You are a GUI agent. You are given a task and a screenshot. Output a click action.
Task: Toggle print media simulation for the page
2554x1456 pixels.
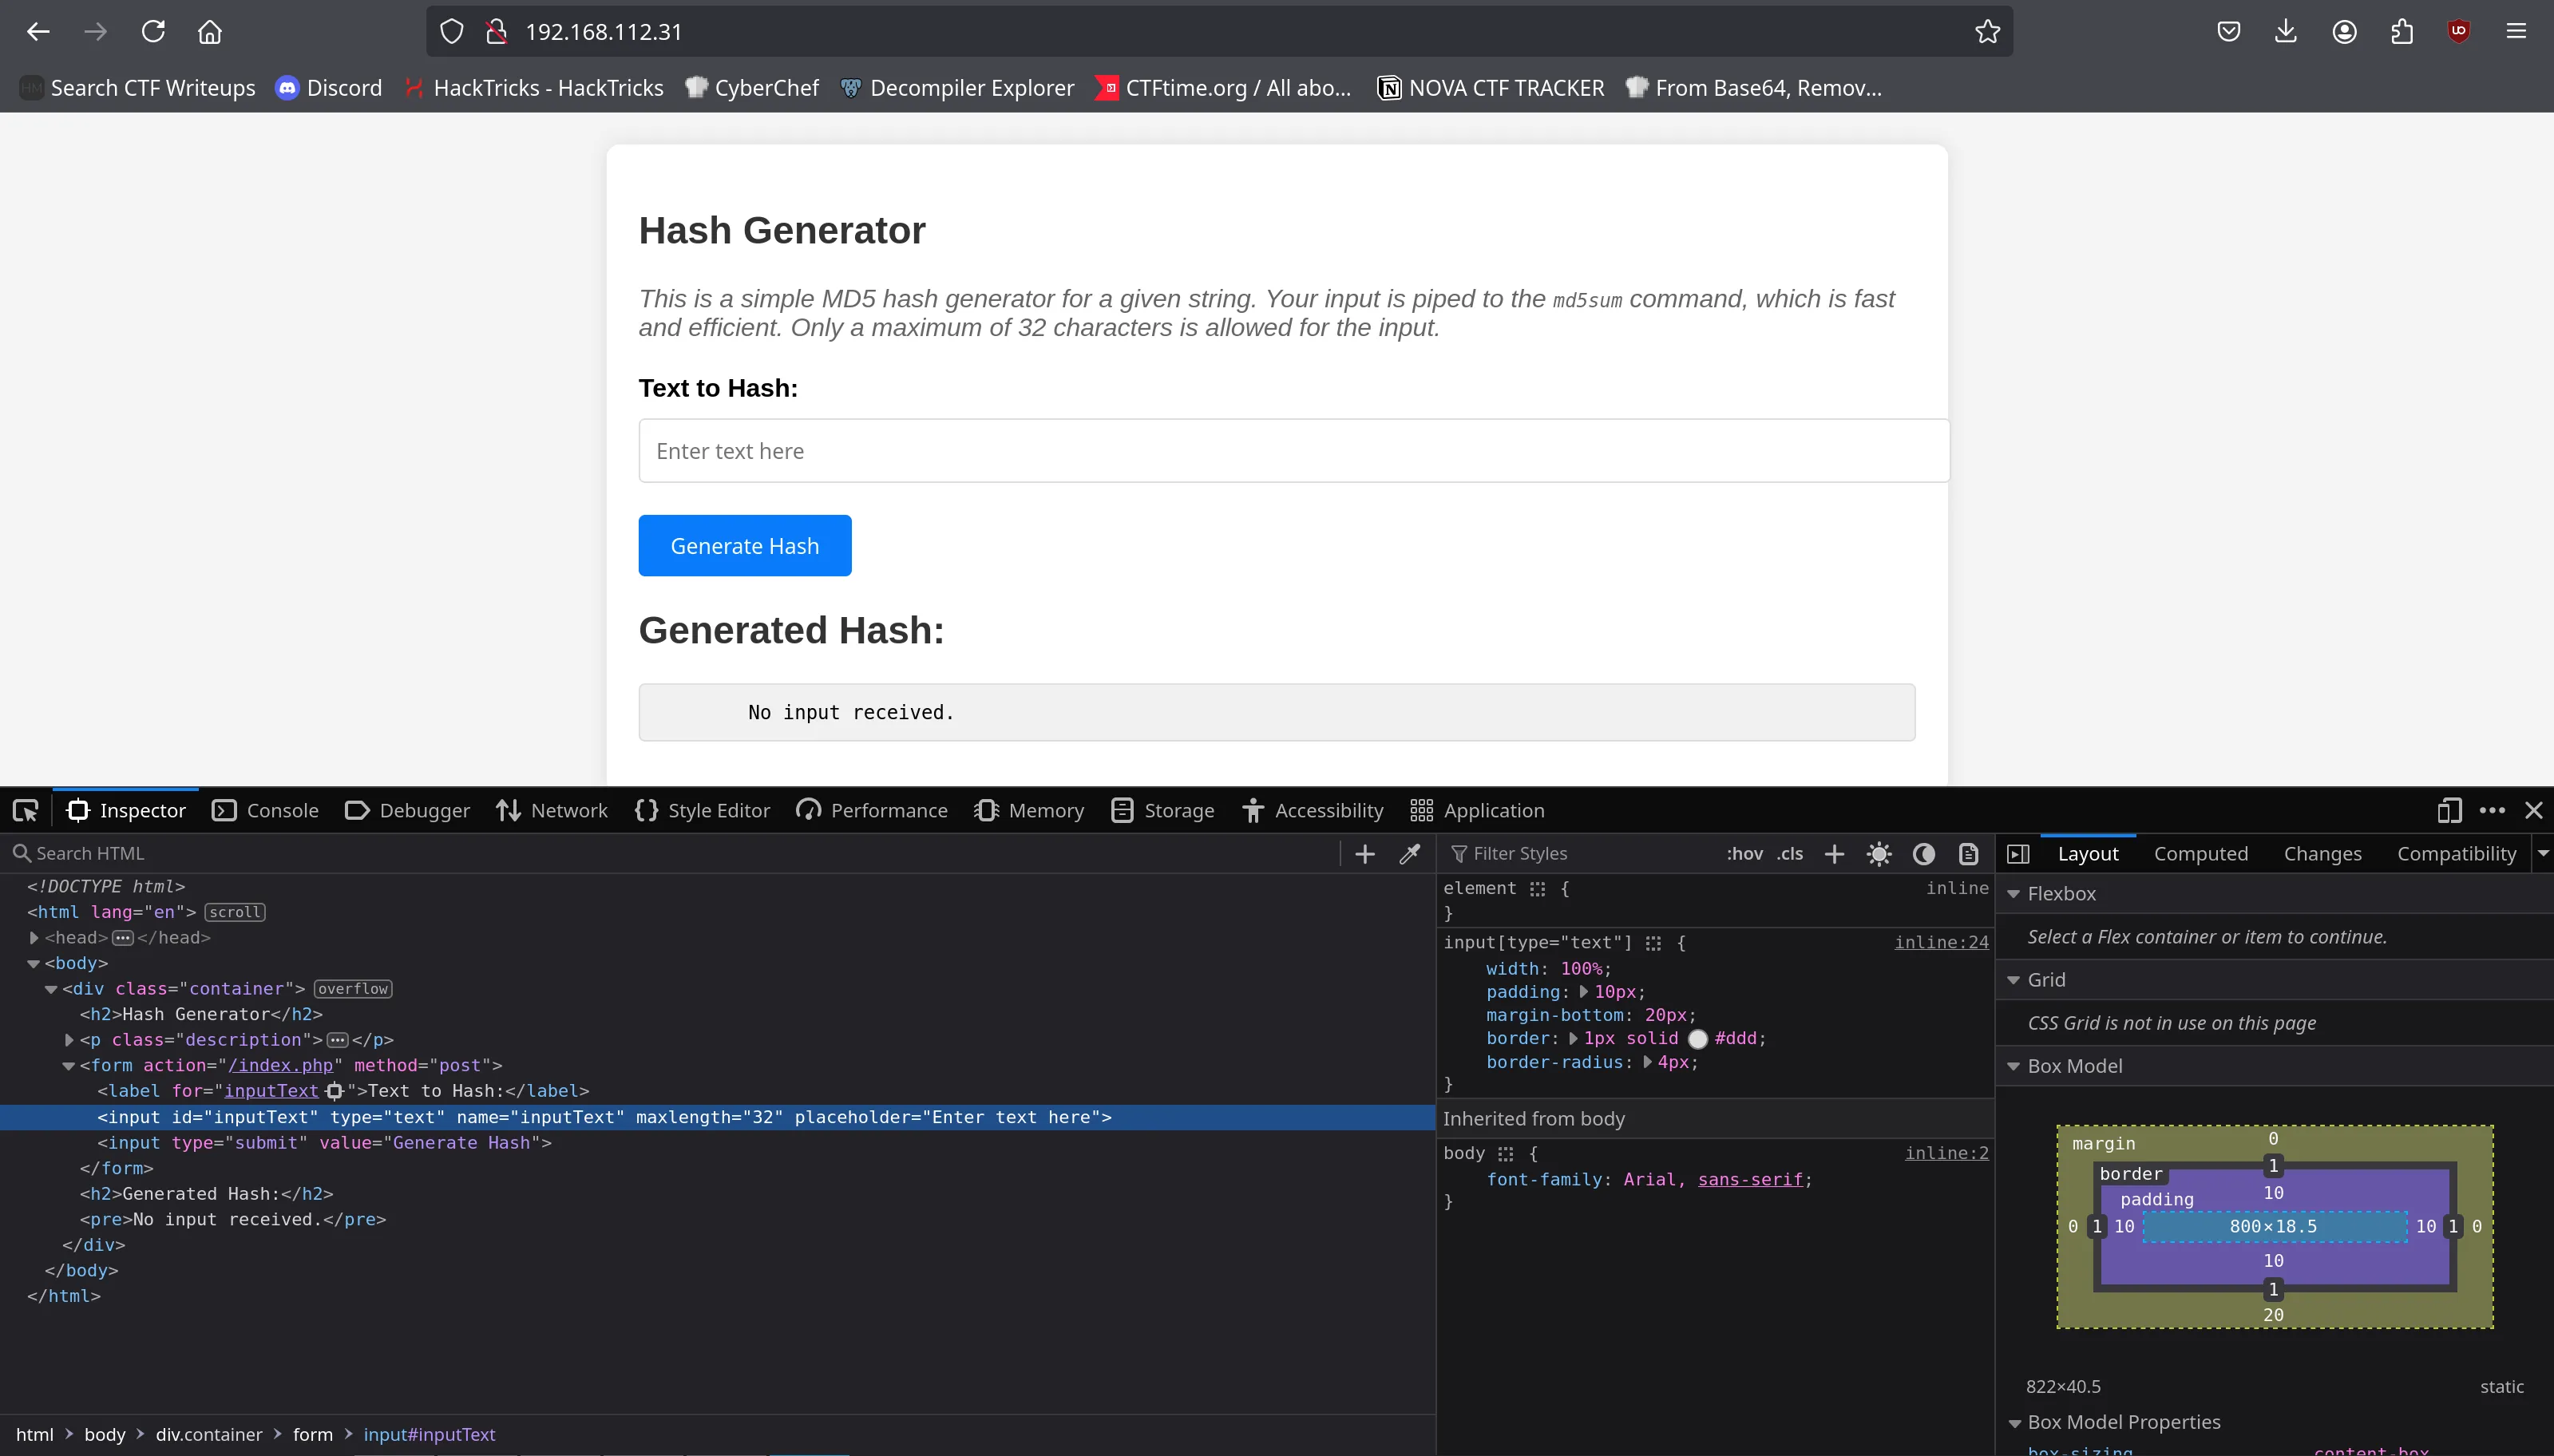[x=1968, y=853]
